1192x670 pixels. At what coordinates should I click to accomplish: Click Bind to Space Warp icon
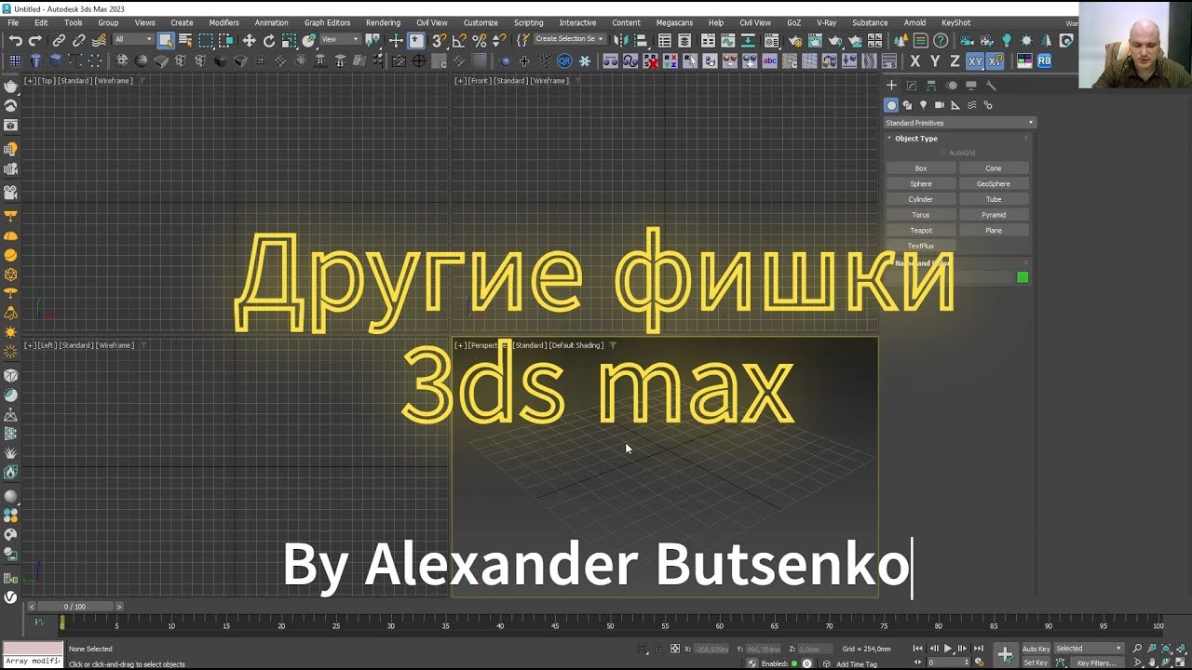99,41
